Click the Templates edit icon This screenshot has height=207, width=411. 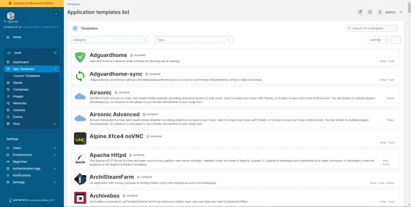(x=75, y=28)
